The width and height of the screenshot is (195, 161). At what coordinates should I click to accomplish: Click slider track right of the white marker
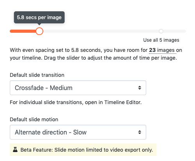[175, 31]
